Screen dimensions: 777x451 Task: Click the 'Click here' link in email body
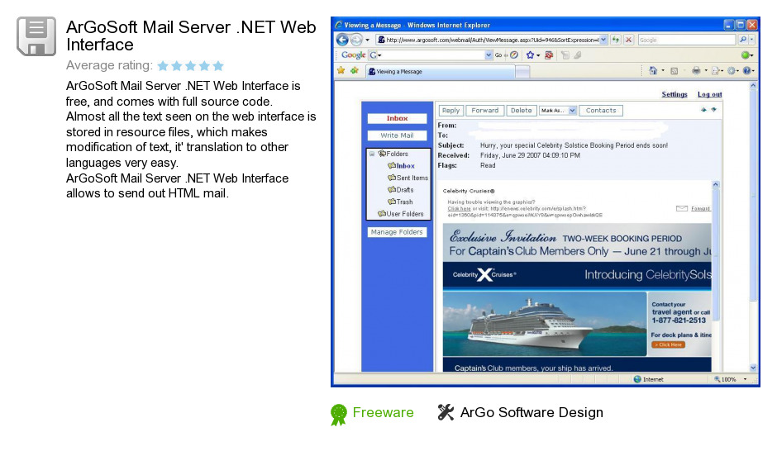459,208
